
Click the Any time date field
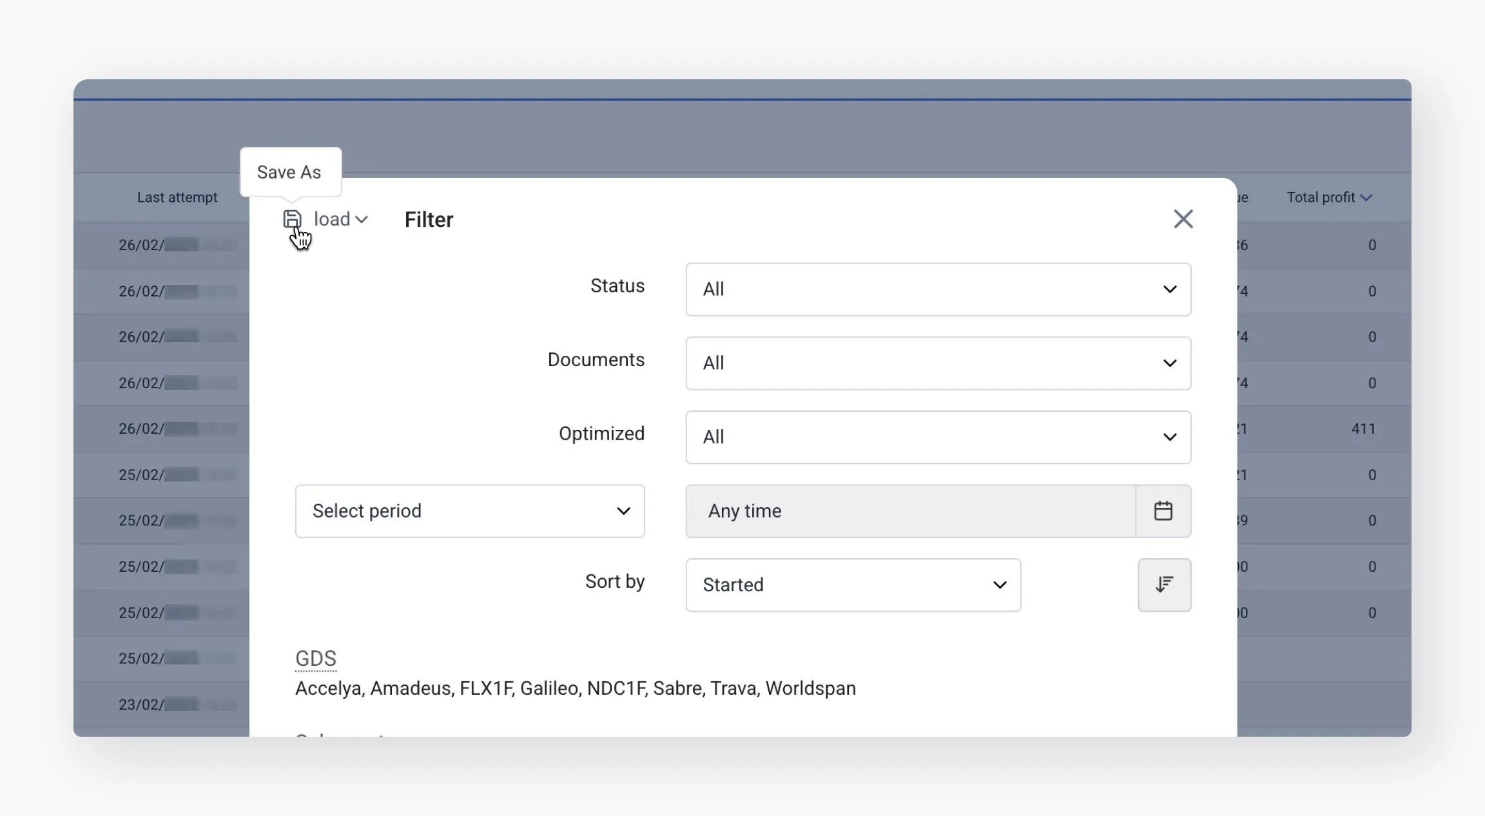point(910,511)
